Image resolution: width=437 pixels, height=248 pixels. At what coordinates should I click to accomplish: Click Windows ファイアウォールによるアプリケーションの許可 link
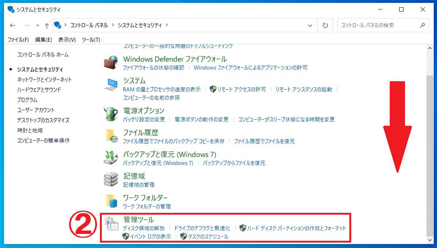coord(251,68)
